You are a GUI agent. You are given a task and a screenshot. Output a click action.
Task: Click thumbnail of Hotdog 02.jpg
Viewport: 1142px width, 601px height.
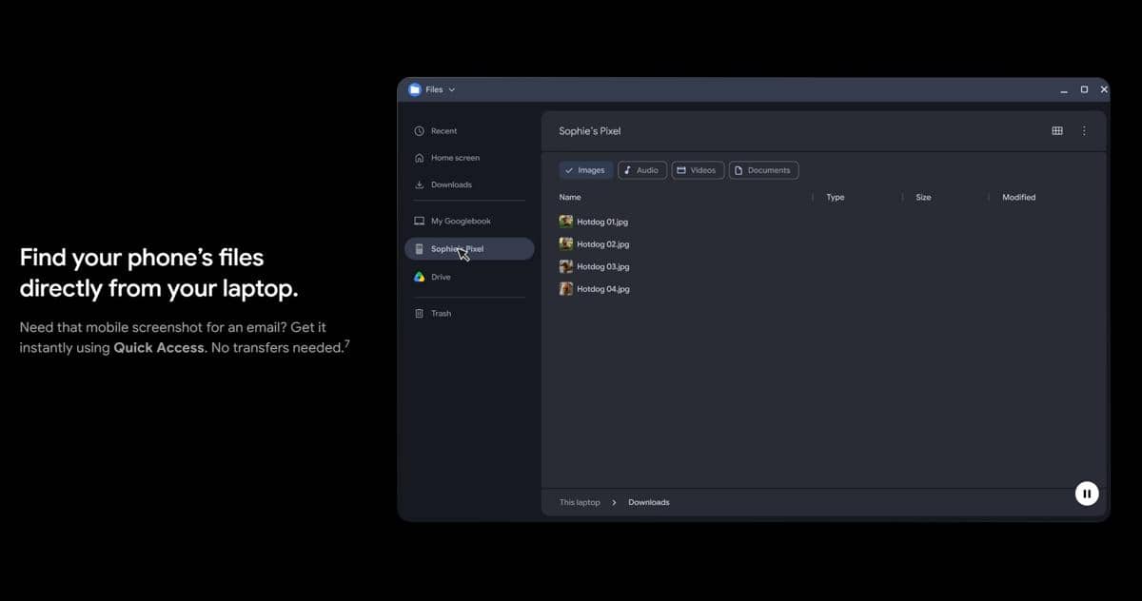[x=566, y=244]
